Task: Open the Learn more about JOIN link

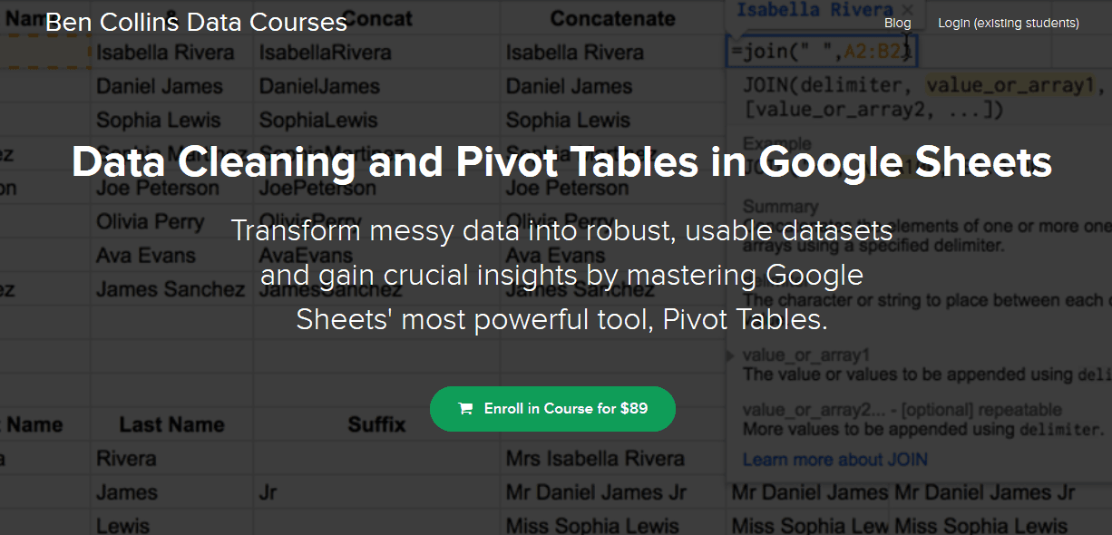Action: 834,460
